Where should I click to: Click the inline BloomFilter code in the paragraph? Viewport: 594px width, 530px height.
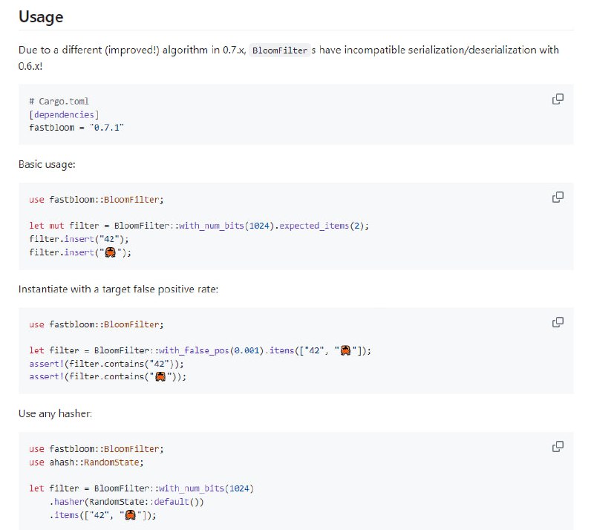pos(278,50)
